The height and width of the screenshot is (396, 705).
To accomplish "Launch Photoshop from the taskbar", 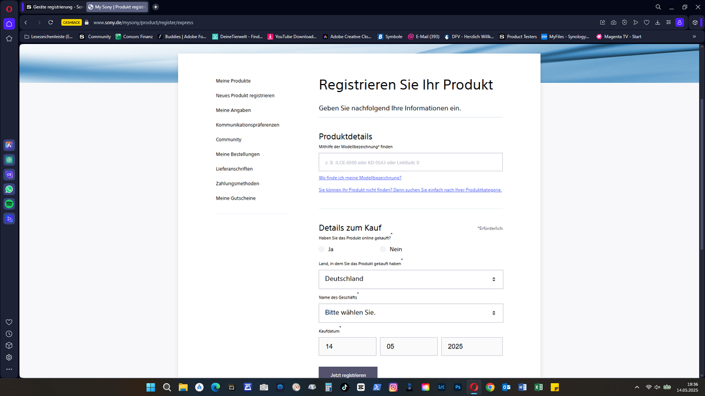I will tap(457, 387).
